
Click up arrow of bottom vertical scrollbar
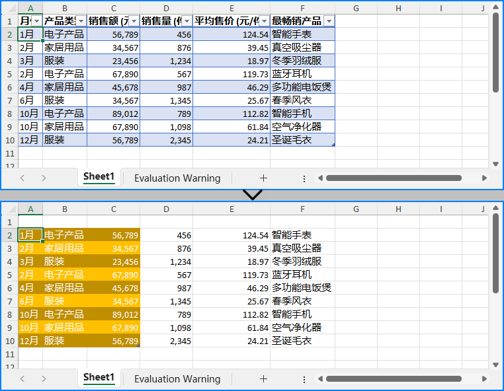coord(495,207)
